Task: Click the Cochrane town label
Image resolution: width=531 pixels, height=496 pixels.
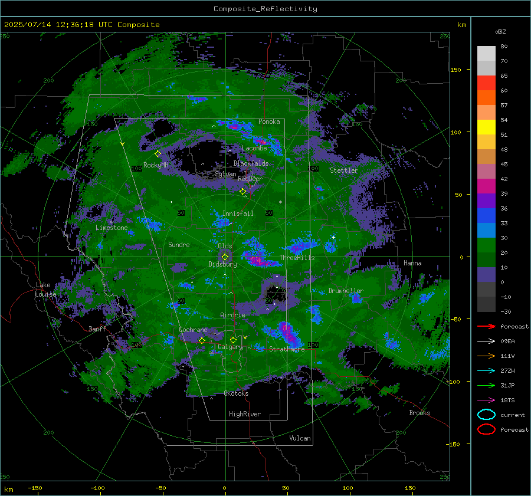Action: pos(193,330)
